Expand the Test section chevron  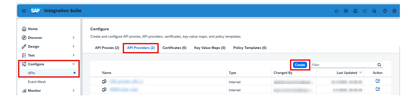tap(74, 55)
